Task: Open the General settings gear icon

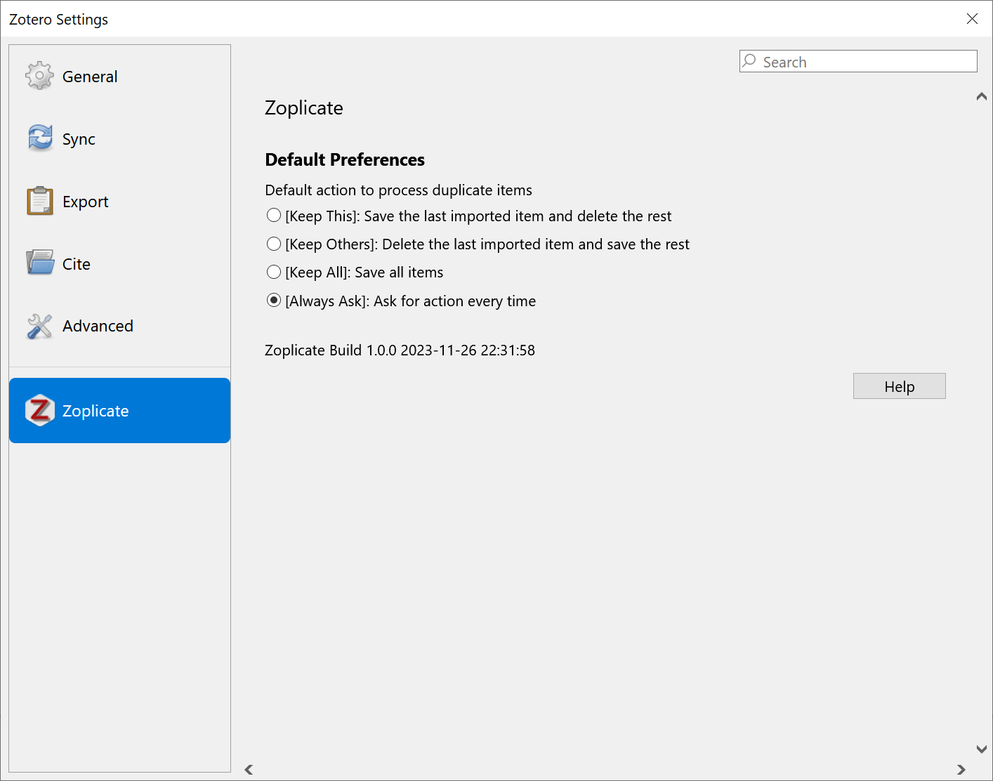Action: [x=39, y=76]
